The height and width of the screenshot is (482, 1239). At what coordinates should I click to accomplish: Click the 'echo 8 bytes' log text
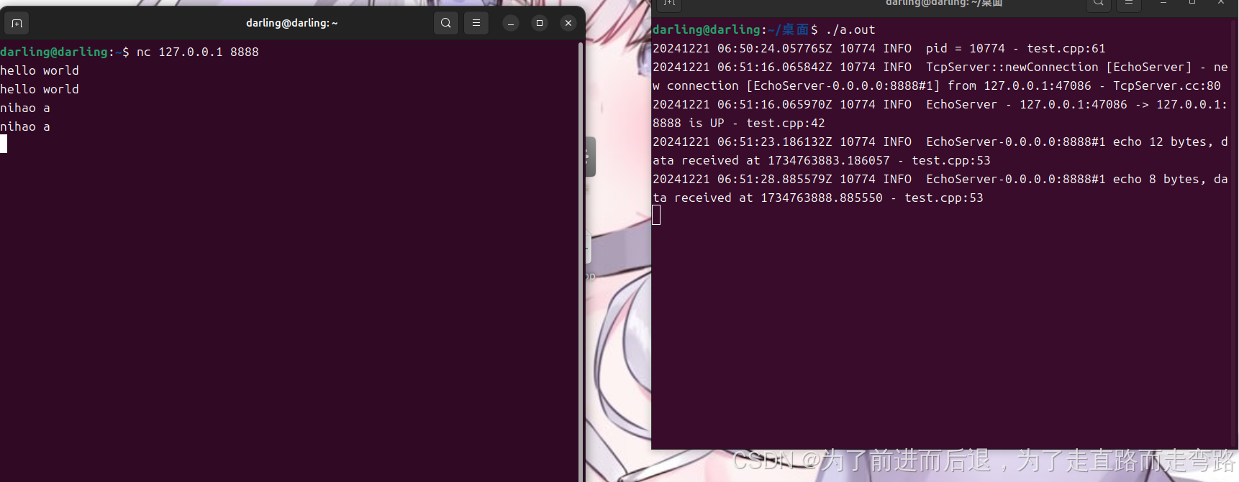pyautogui.click(x=1156, y=179)
